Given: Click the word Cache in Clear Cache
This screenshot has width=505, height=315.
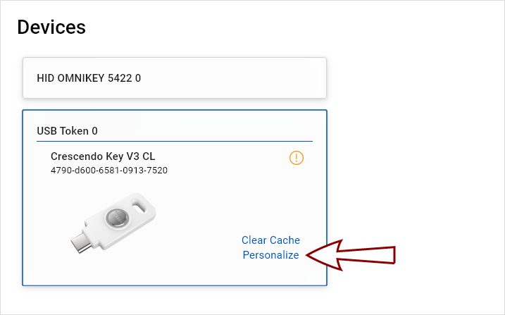Looking at the screenshot, I should [285, 240].
